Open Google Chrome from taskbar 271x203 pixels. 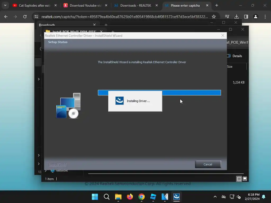click(x=142, y=197)
